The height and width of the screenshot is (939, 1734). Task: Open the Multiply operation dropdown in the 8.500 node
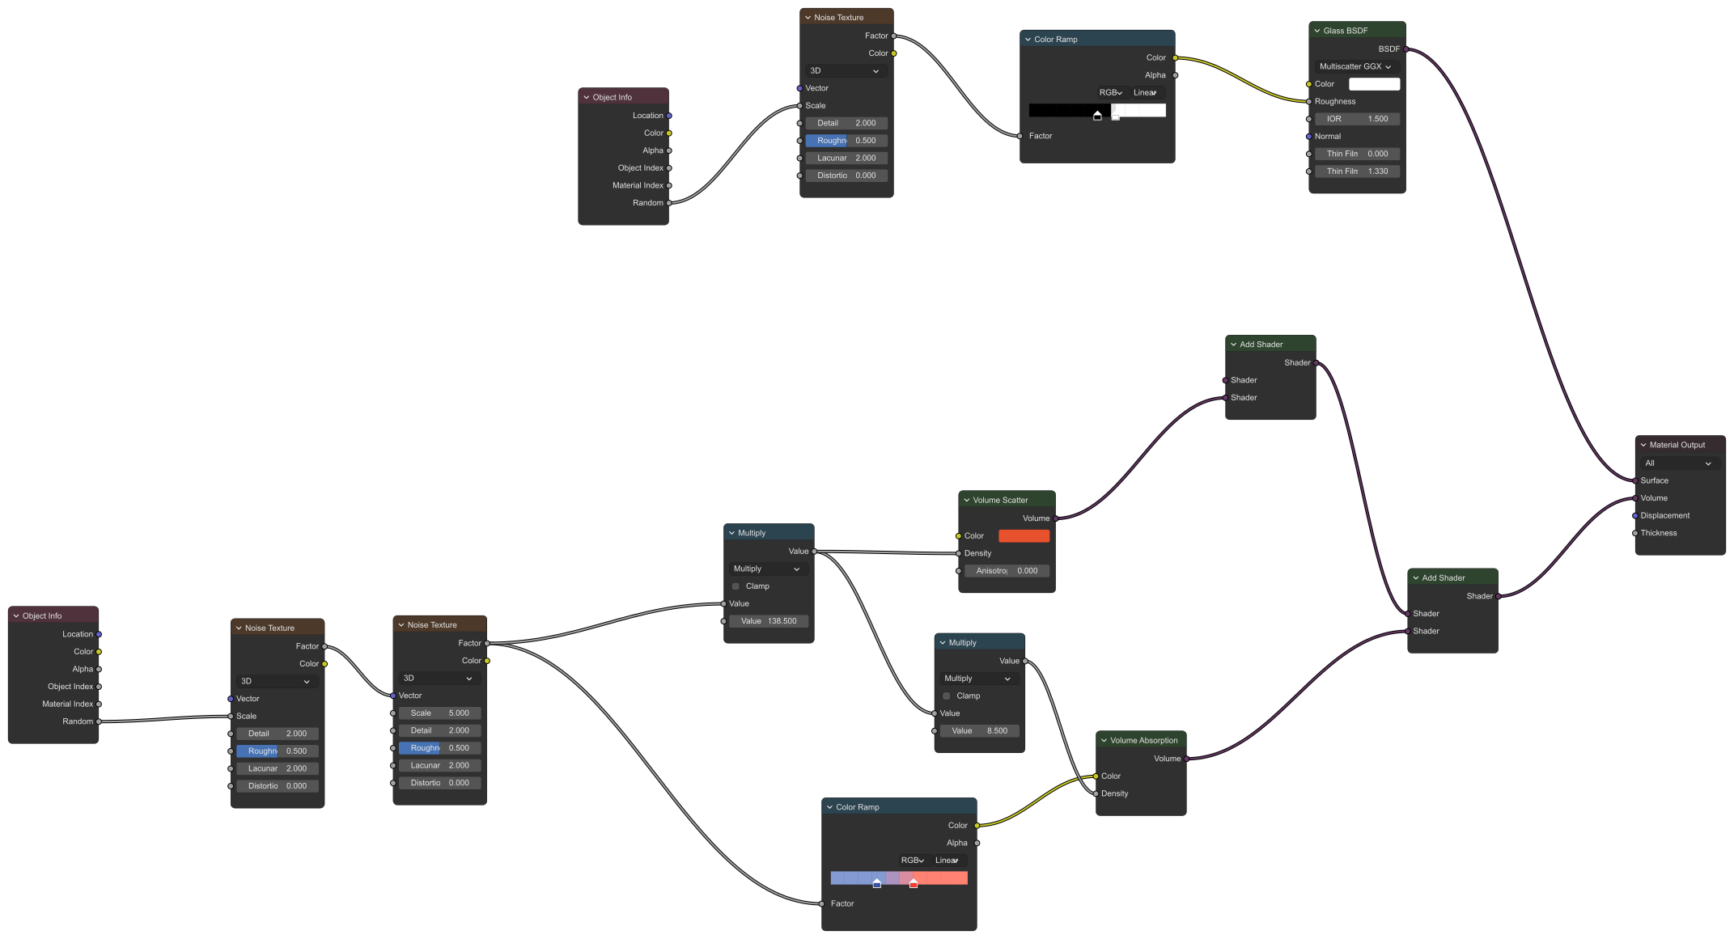point(977,679)
